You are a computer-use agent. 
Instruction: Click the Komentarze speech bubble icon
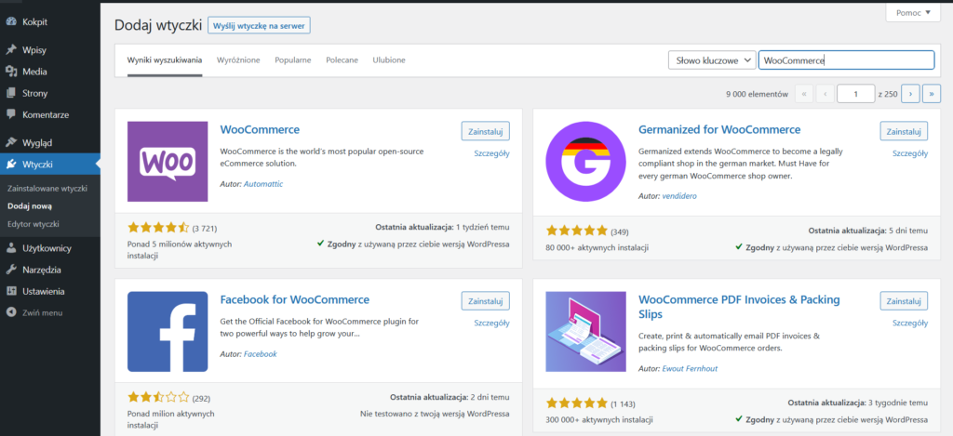click(11, 114)
